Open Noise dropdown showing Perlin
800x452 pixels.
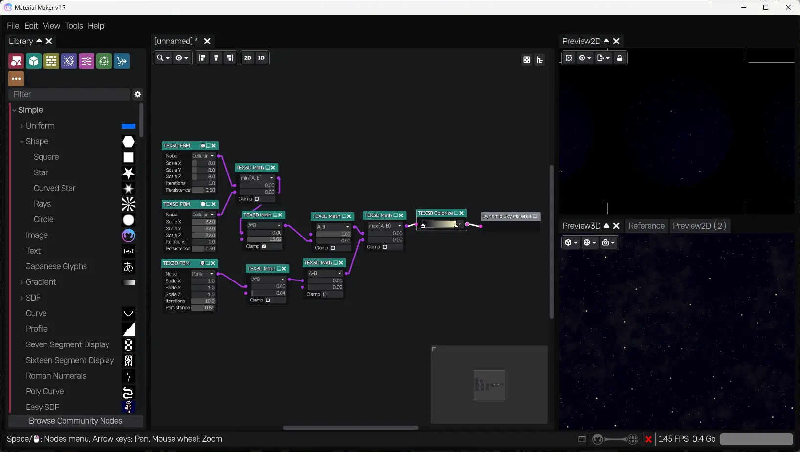[x=203, y=274]
